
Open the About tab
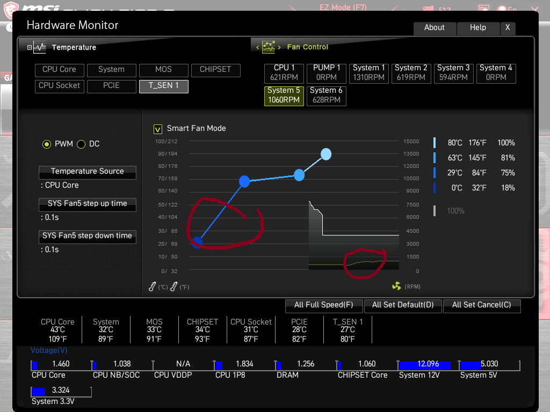pyautogui.click(x=435, y=28)
